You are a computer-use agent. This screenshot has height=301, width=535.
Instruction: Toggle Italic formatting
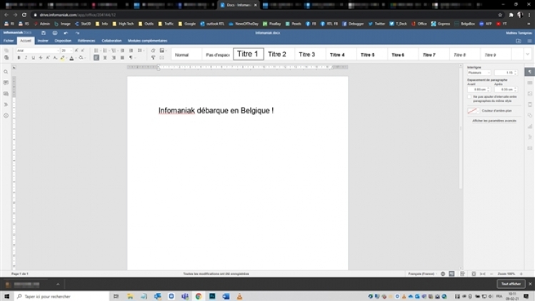point(26,58)
